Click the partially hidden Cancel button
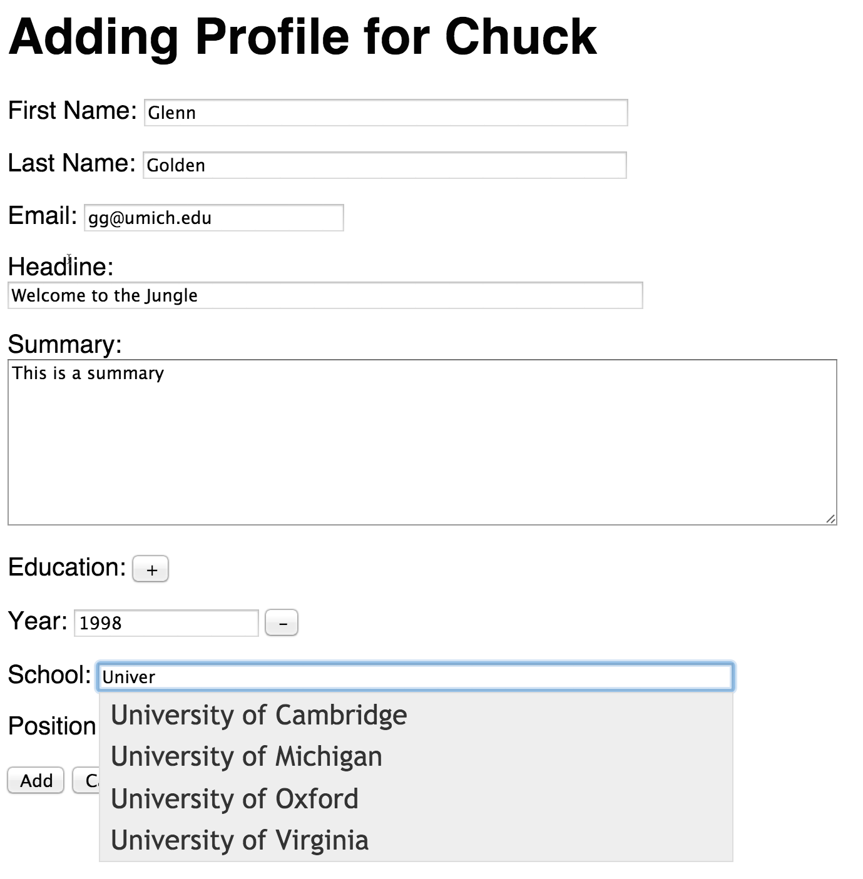863x879 pixels. 86,781
